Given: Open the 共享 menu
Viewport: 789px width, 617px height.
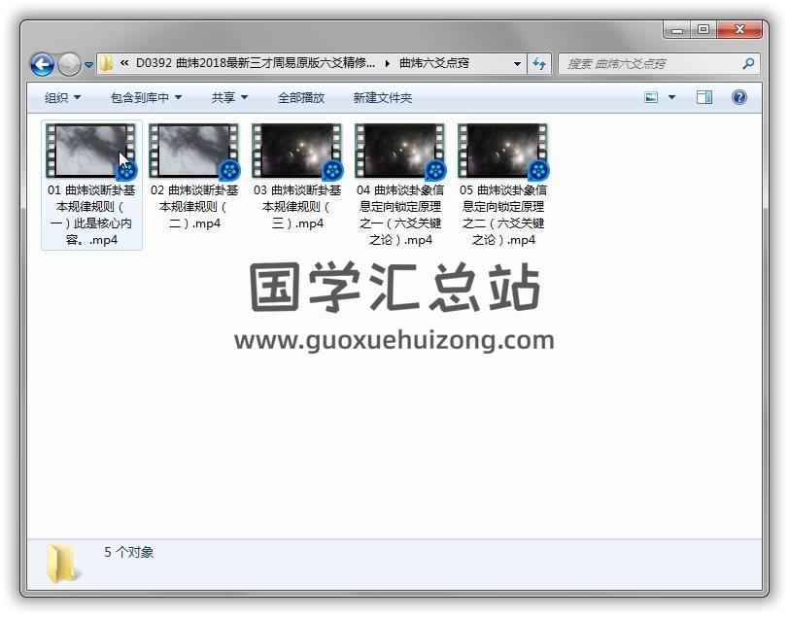Looking at the screenshot, I should pos(229,97).
